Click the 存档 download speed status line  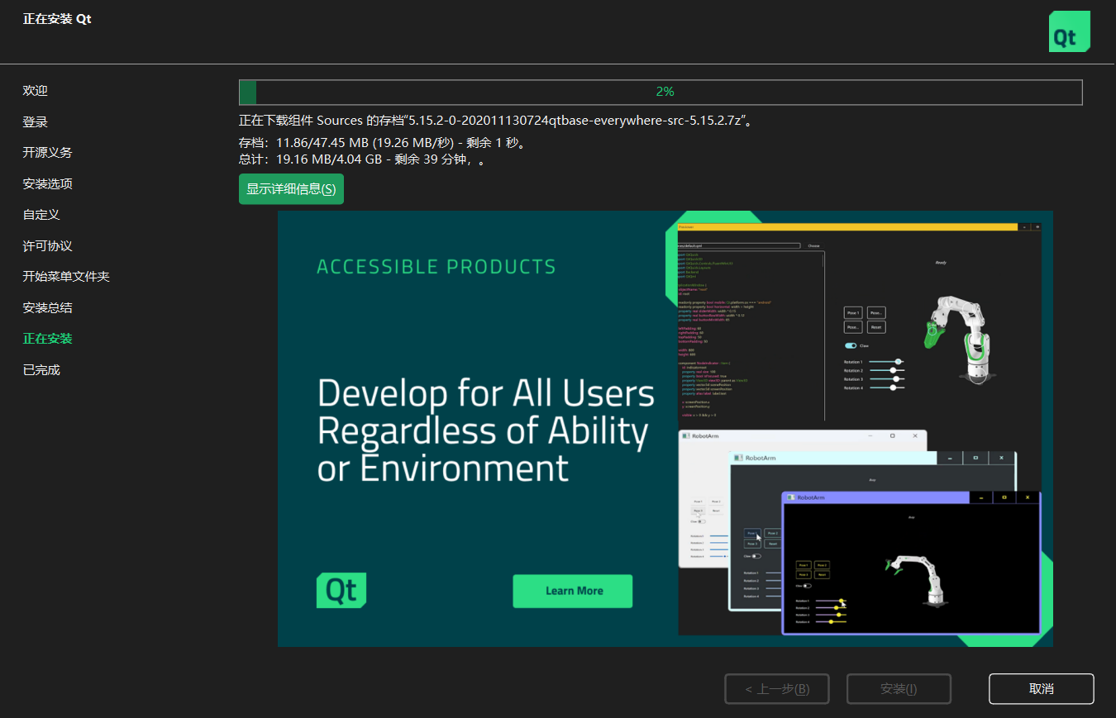(383, 143)
